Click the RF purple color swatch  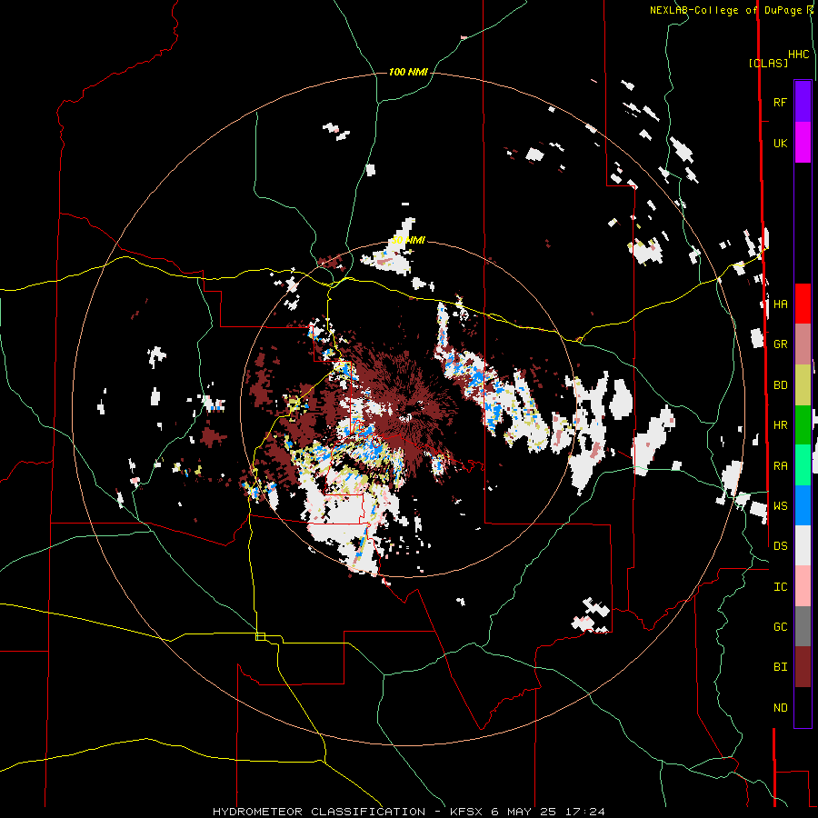[803, 101]
